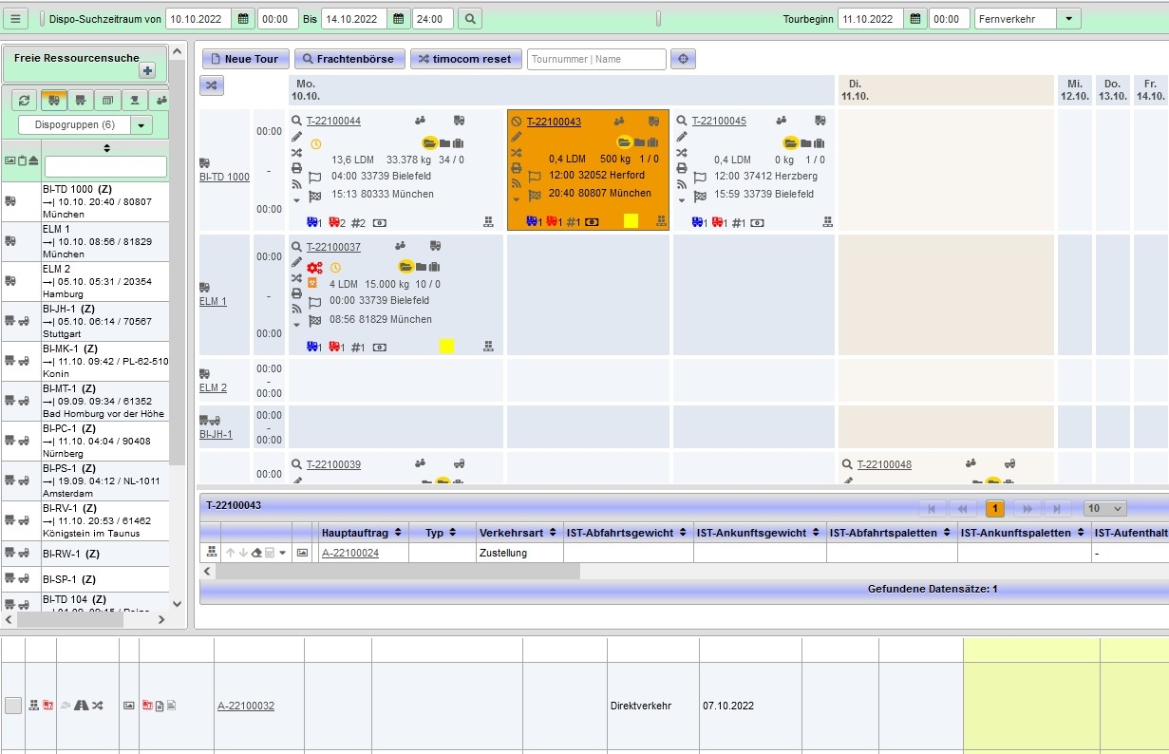
Task: Open tour link T-22100043
Action: [554, 122]
